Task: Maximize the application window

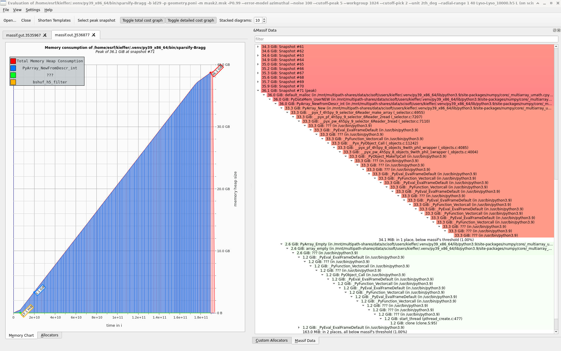Action: click(551, 3)
